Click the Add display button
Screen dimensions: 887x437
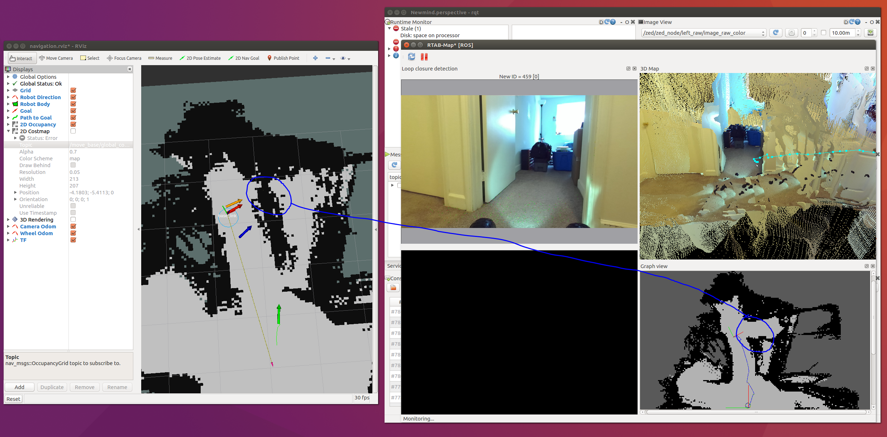coord(19,387)
